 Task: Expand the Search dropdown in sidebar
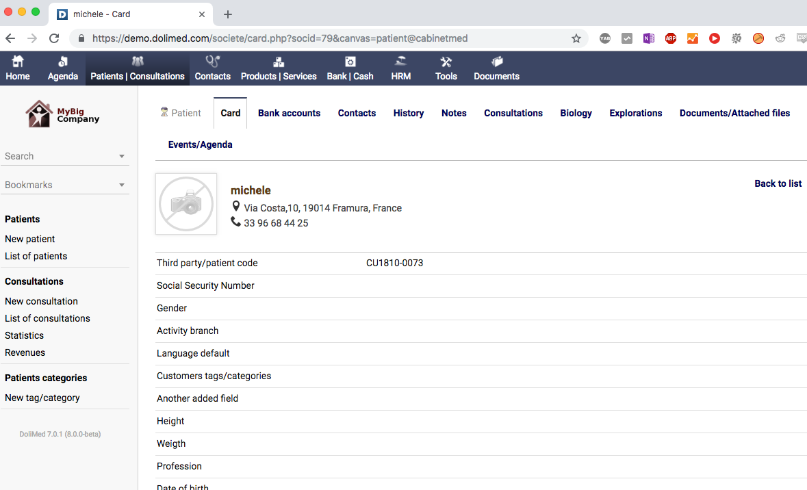[122, 157]
